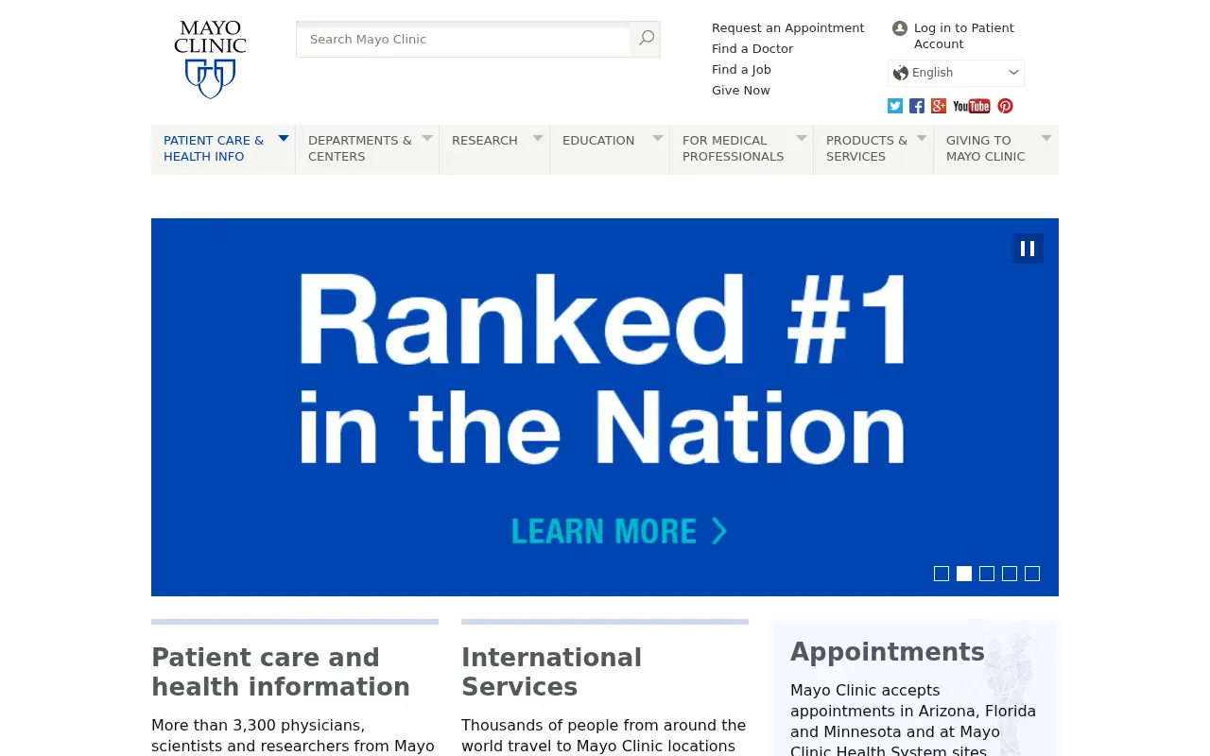Image resolution: width=1210 pixels, height=756 pixels.
Task: Click the search magnifier button
Action: [646, 39]
